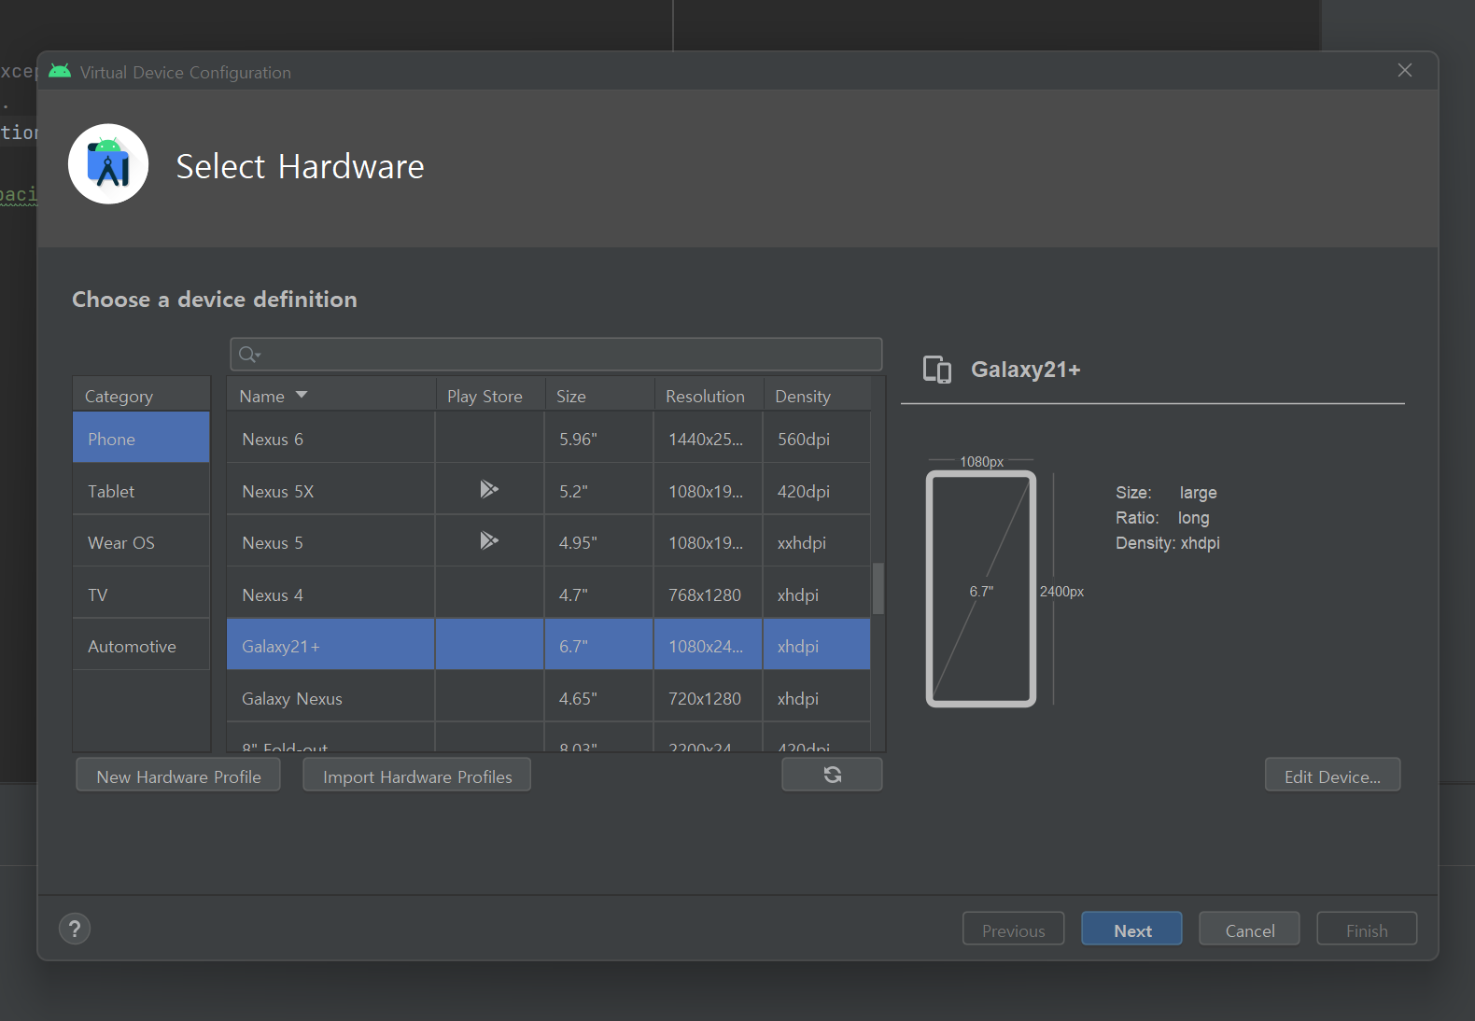
Task: Focus the device search field
Action: point(556,355)
